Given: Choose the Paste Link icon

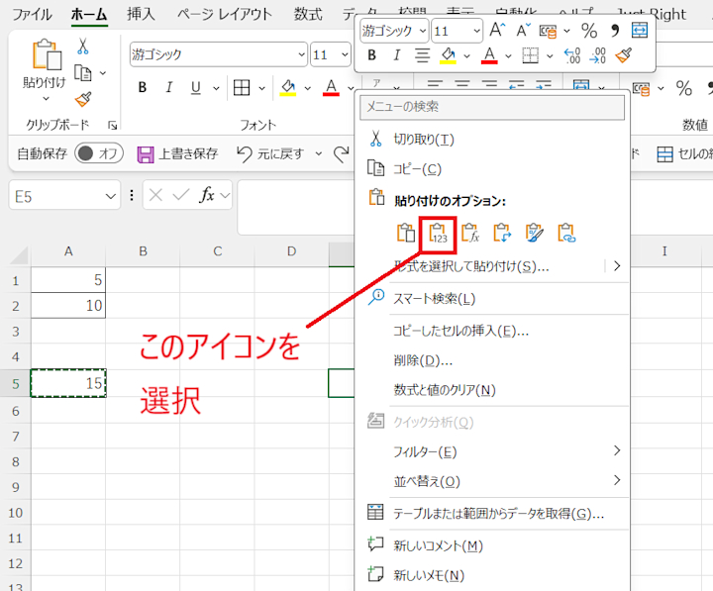Looking at the screenshot, I should pos(566,233).
